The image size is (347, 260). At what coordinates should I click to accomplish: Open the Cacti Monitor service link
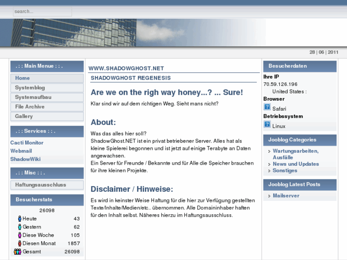[27, 143]
